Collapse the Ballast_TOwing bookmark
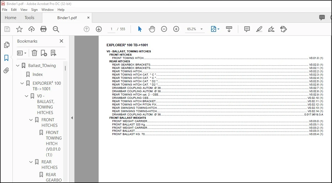 pyautogui.click(x=18, y=66)
